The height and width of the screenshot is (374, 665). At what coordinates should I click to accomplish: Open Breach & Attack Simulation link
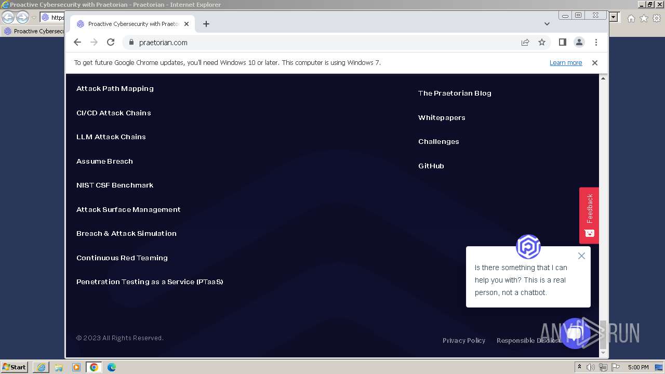click(126, 233)
